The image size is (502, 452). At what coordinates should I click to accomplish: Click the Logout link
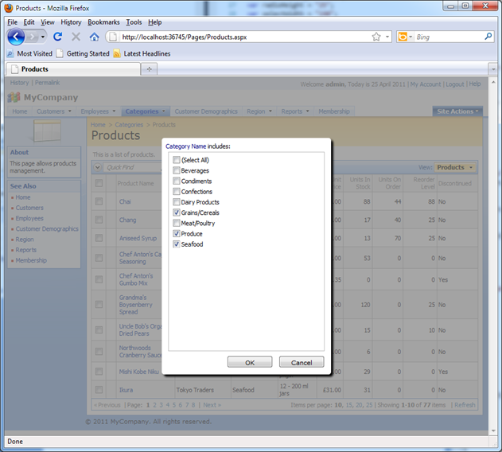(454, 84)
